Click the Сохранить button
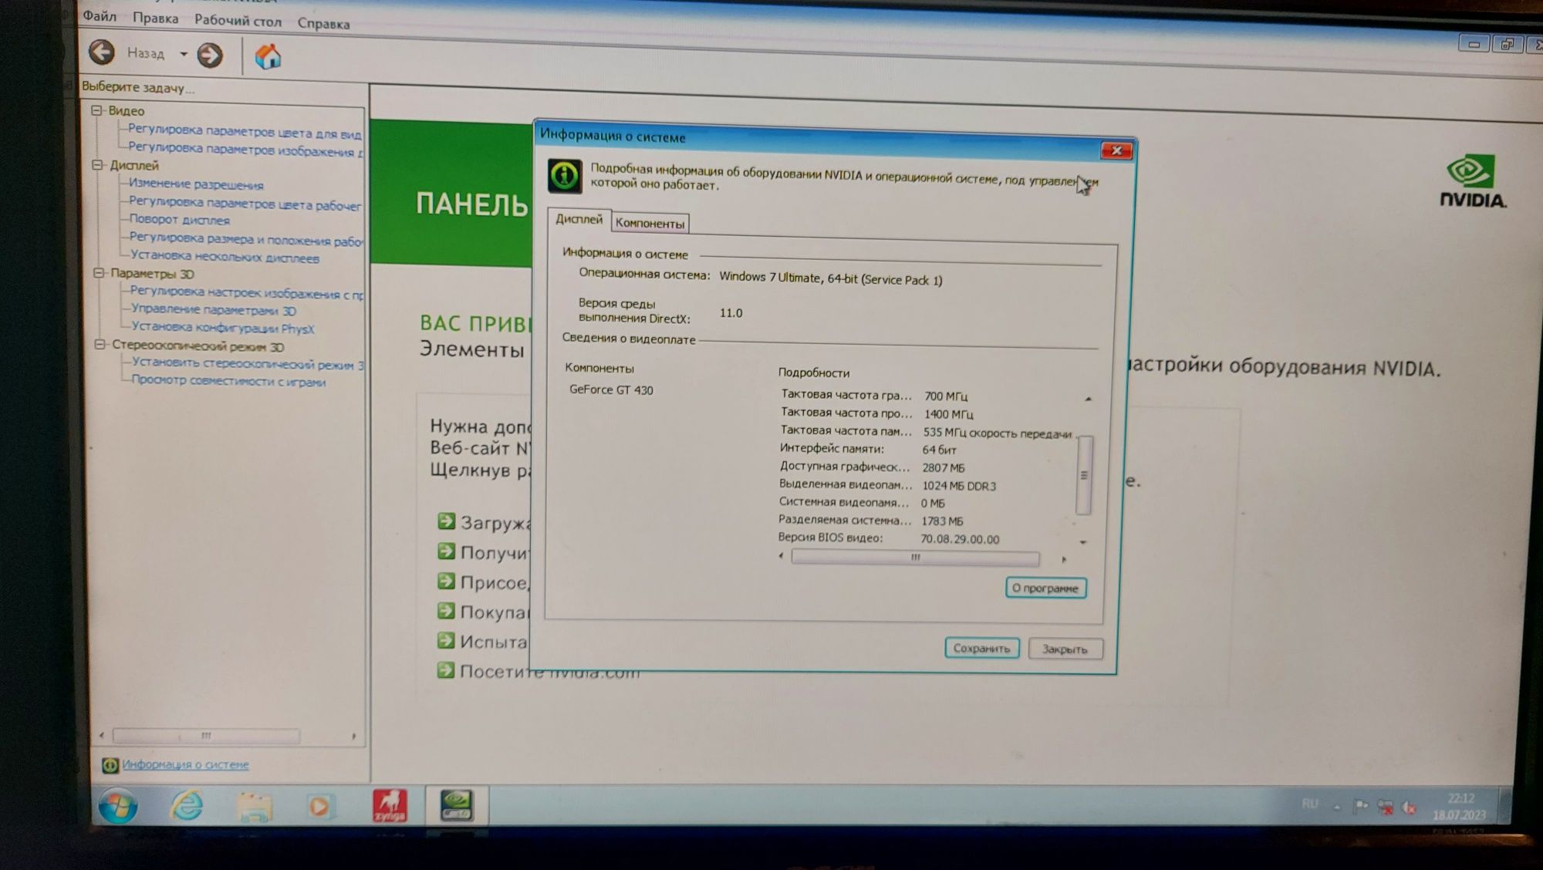 click(981, 648)
